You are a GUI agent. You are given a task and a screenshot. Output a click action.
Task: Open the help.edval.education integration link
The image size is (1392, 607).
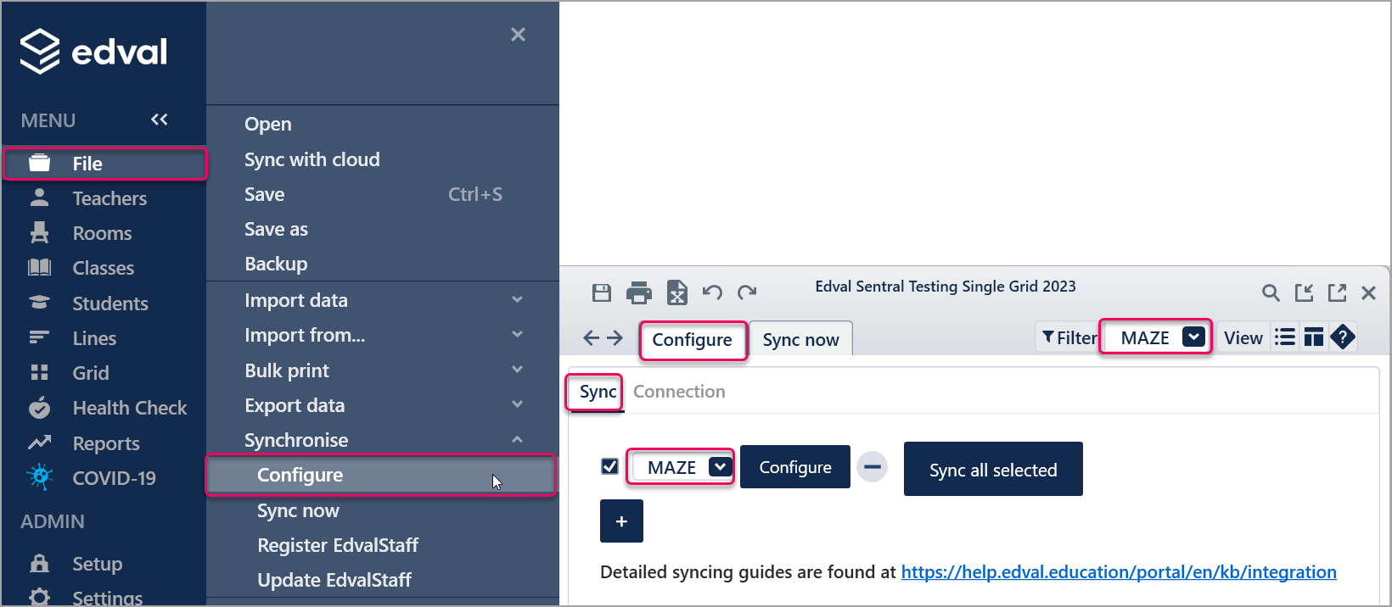pyautogui.click(x=1119, y=572)
